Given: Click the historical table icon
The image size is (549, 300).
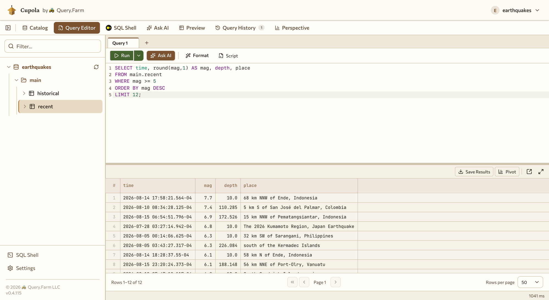Looking at the screenshot, I should [x=32, y=93].
